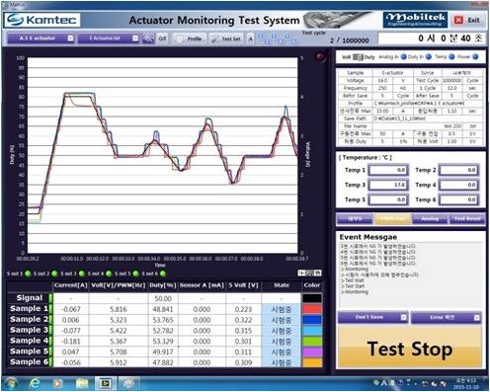Viewport: 490px width, 392px height.
Task: Click the Profile toolbar button
Action: click(190, 39)
